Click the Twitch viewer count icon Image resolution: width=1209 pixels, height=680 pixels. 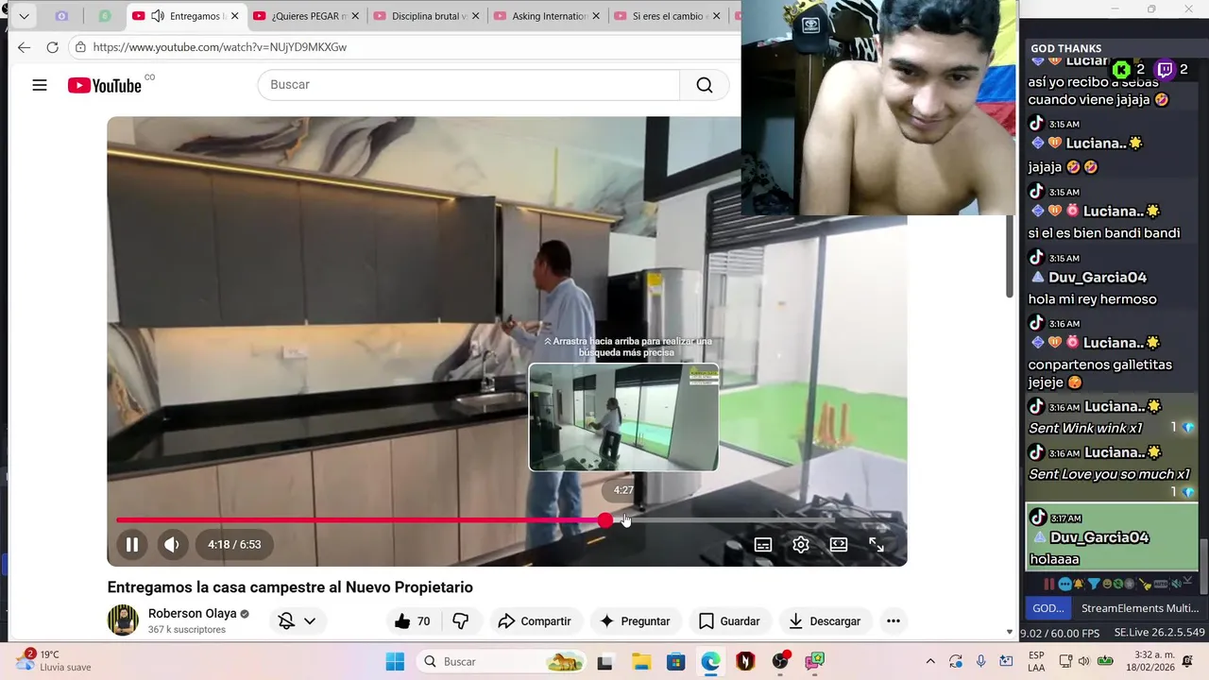(1166, 70)
